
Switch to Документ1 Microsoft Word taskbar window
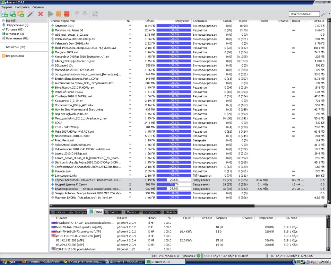point(124,262)
